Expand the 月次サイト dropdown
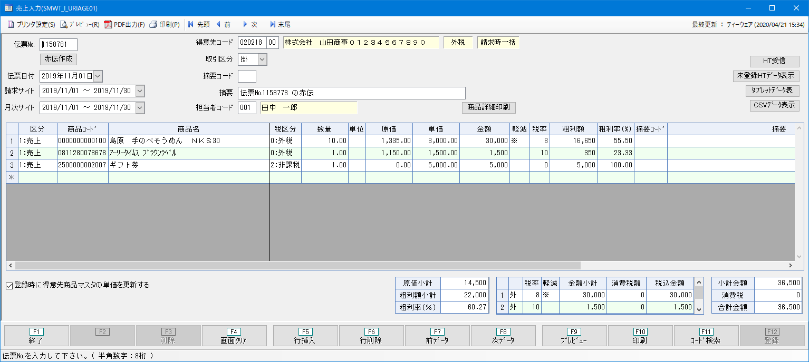The height and width of the screenshot is (362, 809). pos(139,108)
